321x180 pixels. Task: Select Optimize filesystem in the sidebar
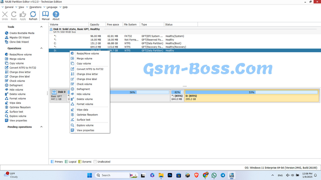(18, 107)
